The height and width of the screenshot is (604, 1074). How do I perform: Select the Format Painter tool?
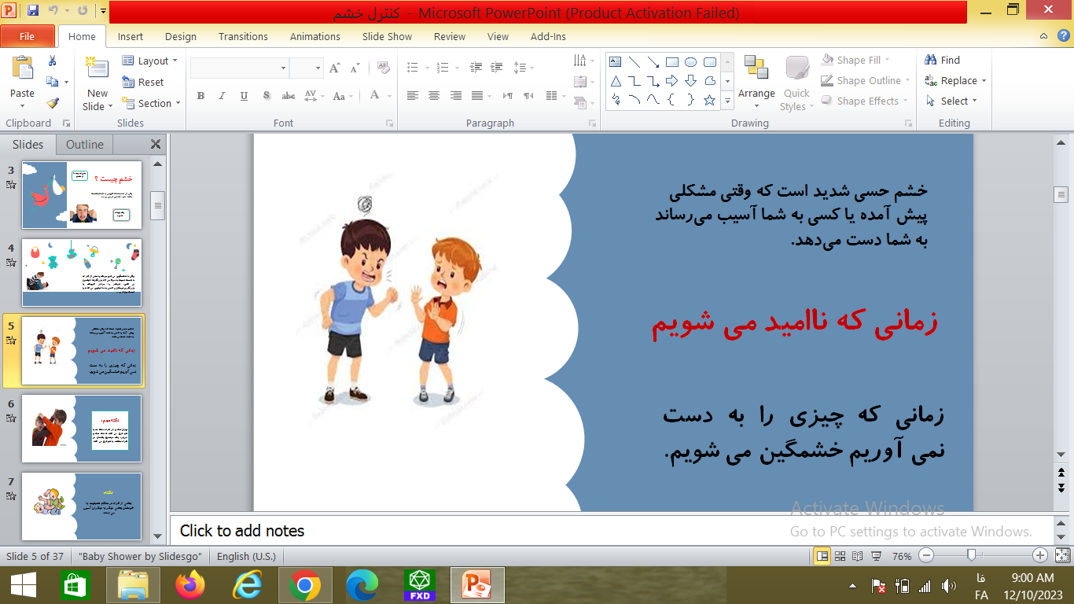click(52, 102)
